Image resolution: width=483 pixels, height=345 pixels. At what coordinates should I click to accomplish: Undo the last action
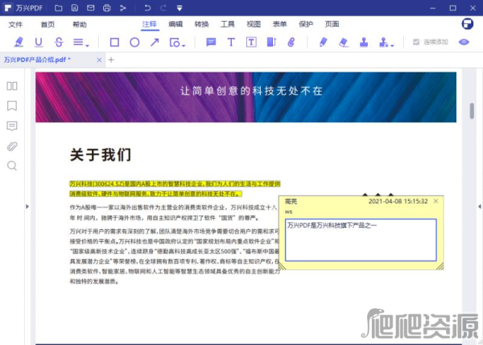147,8
